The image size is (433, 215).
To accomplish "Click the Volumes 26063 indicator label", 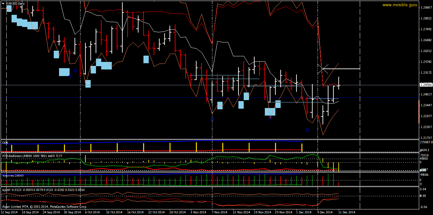I will pos(13,175).
